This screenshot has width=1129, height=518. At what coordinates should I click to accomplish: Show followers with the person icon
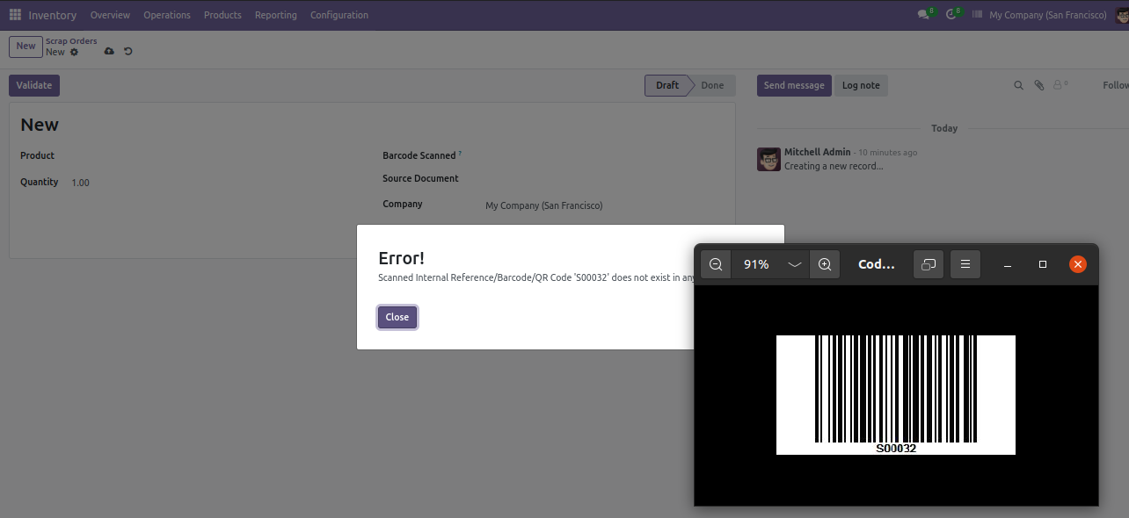[x=1060, y=85]
